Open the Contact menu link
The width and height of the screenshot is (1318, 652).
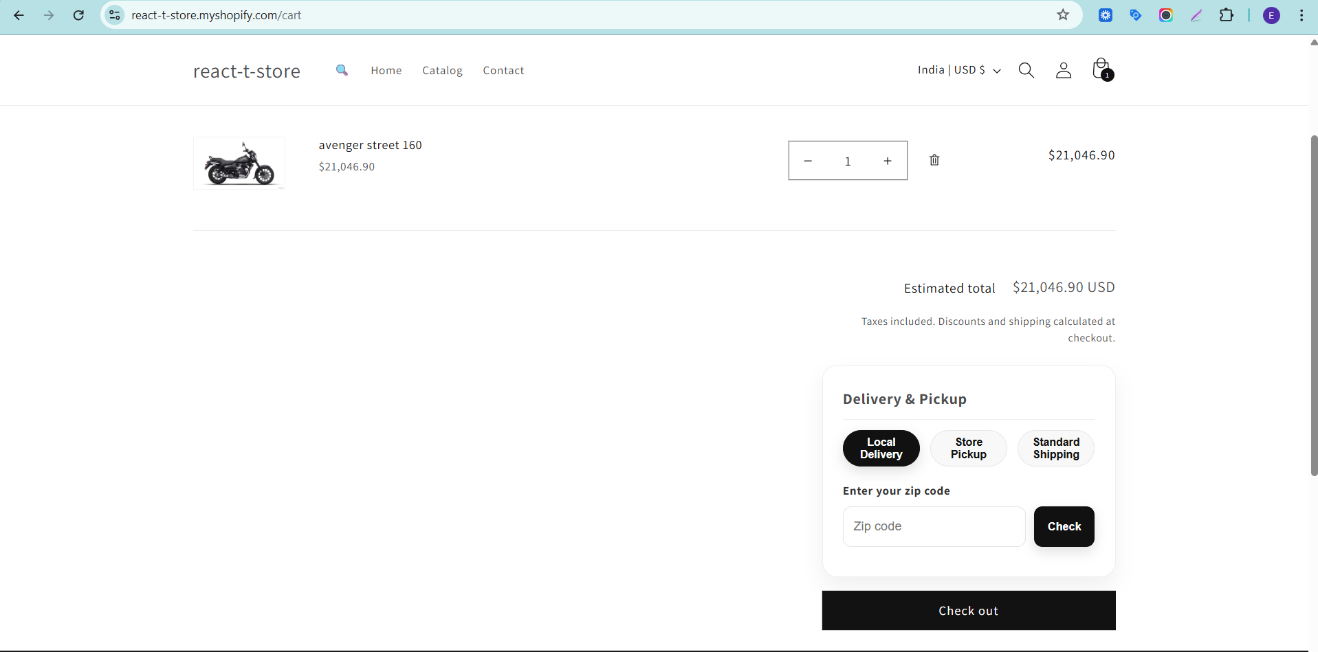coord(503,71)
